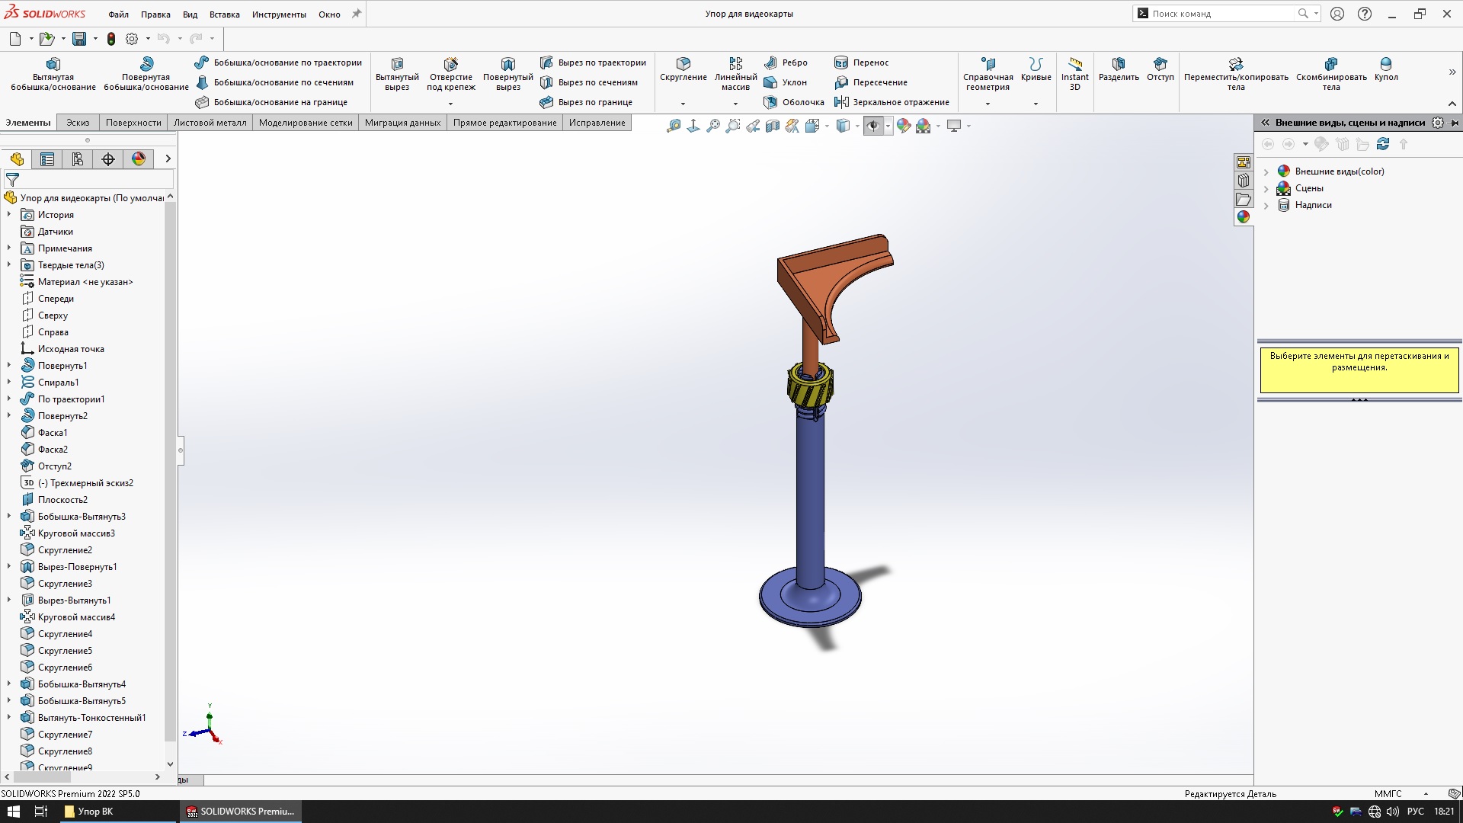Open the Инструменты menu
This screenshot has height=823, width=1463.
[x=279, y=14]
